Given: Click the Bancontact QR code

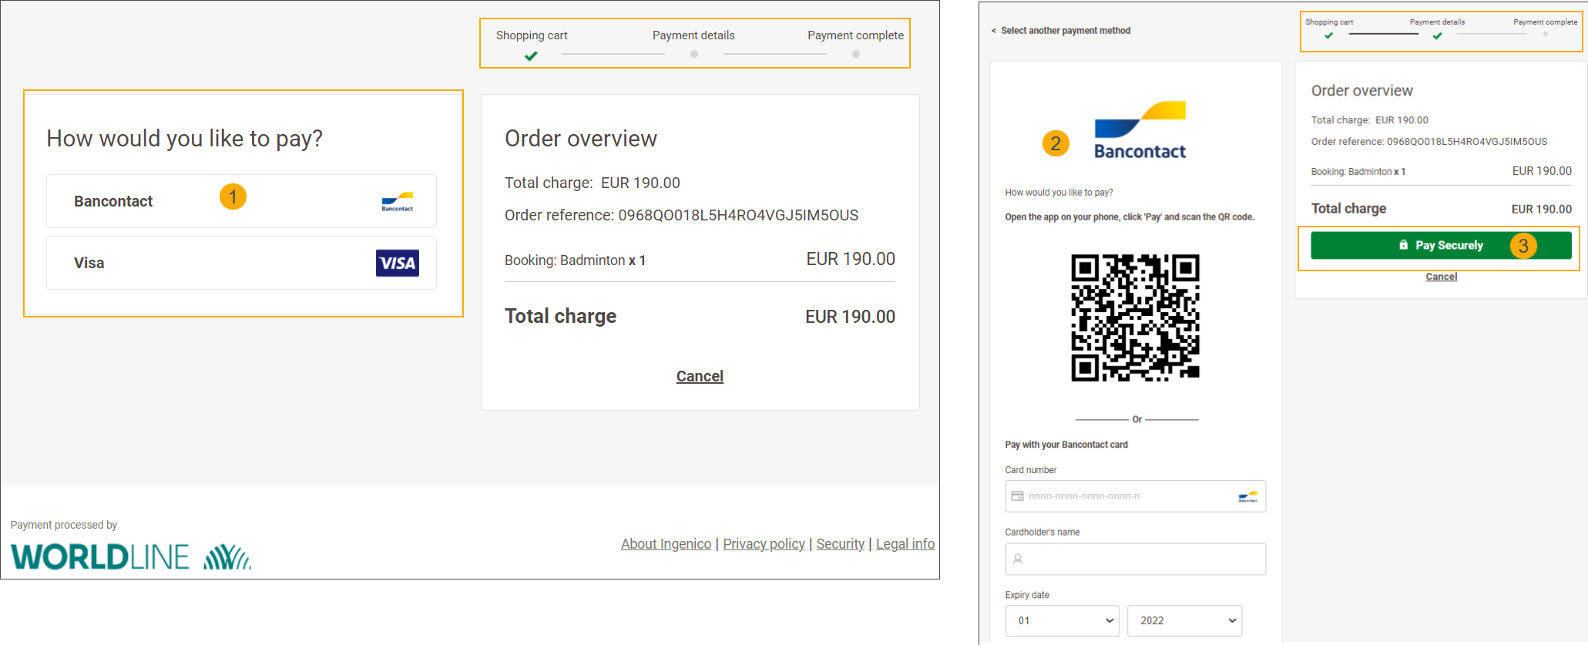Looking at the screenshot, I should pos(1136,317).
